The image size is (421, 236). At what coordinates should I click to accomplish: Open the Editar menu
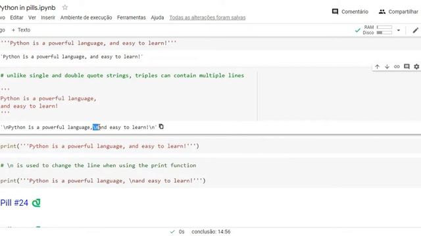(16, 18)
